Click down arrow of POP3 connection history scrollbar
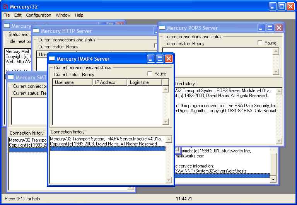 [279, 141]
